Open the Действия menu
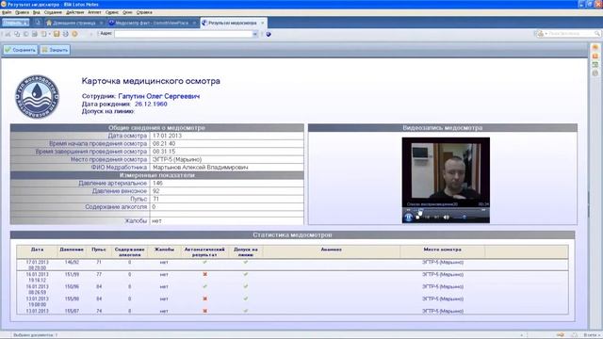Image resolution: width=603 pixels, height=339 pixels. pos(75,12)
